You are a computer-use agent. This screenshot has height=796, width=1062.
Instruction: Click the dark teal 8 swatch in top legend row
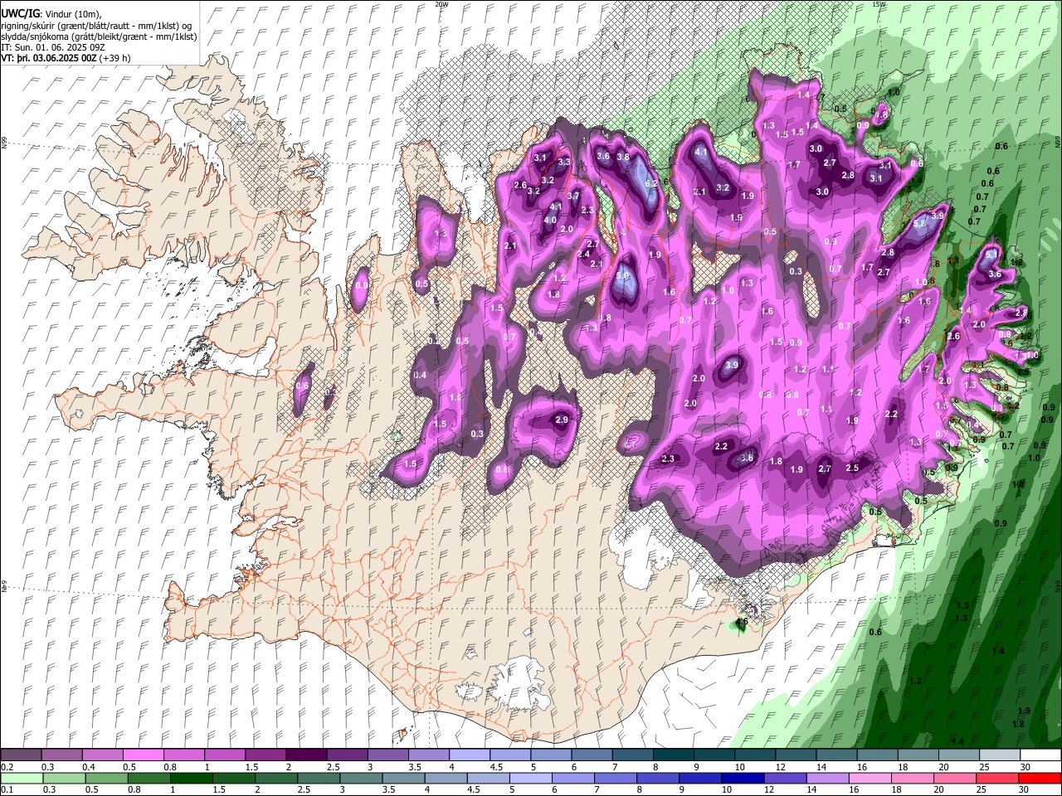673,755
